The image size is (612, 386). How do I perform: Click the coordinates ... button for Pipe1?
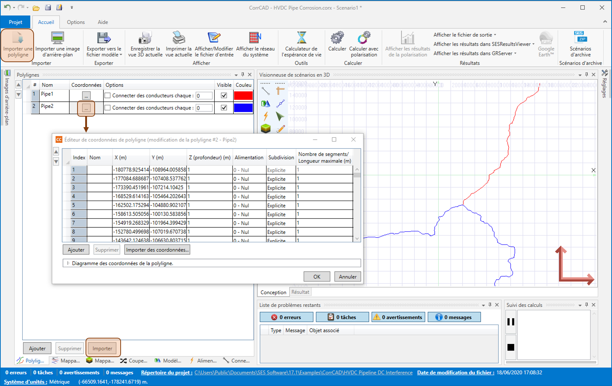coord(86,96)
